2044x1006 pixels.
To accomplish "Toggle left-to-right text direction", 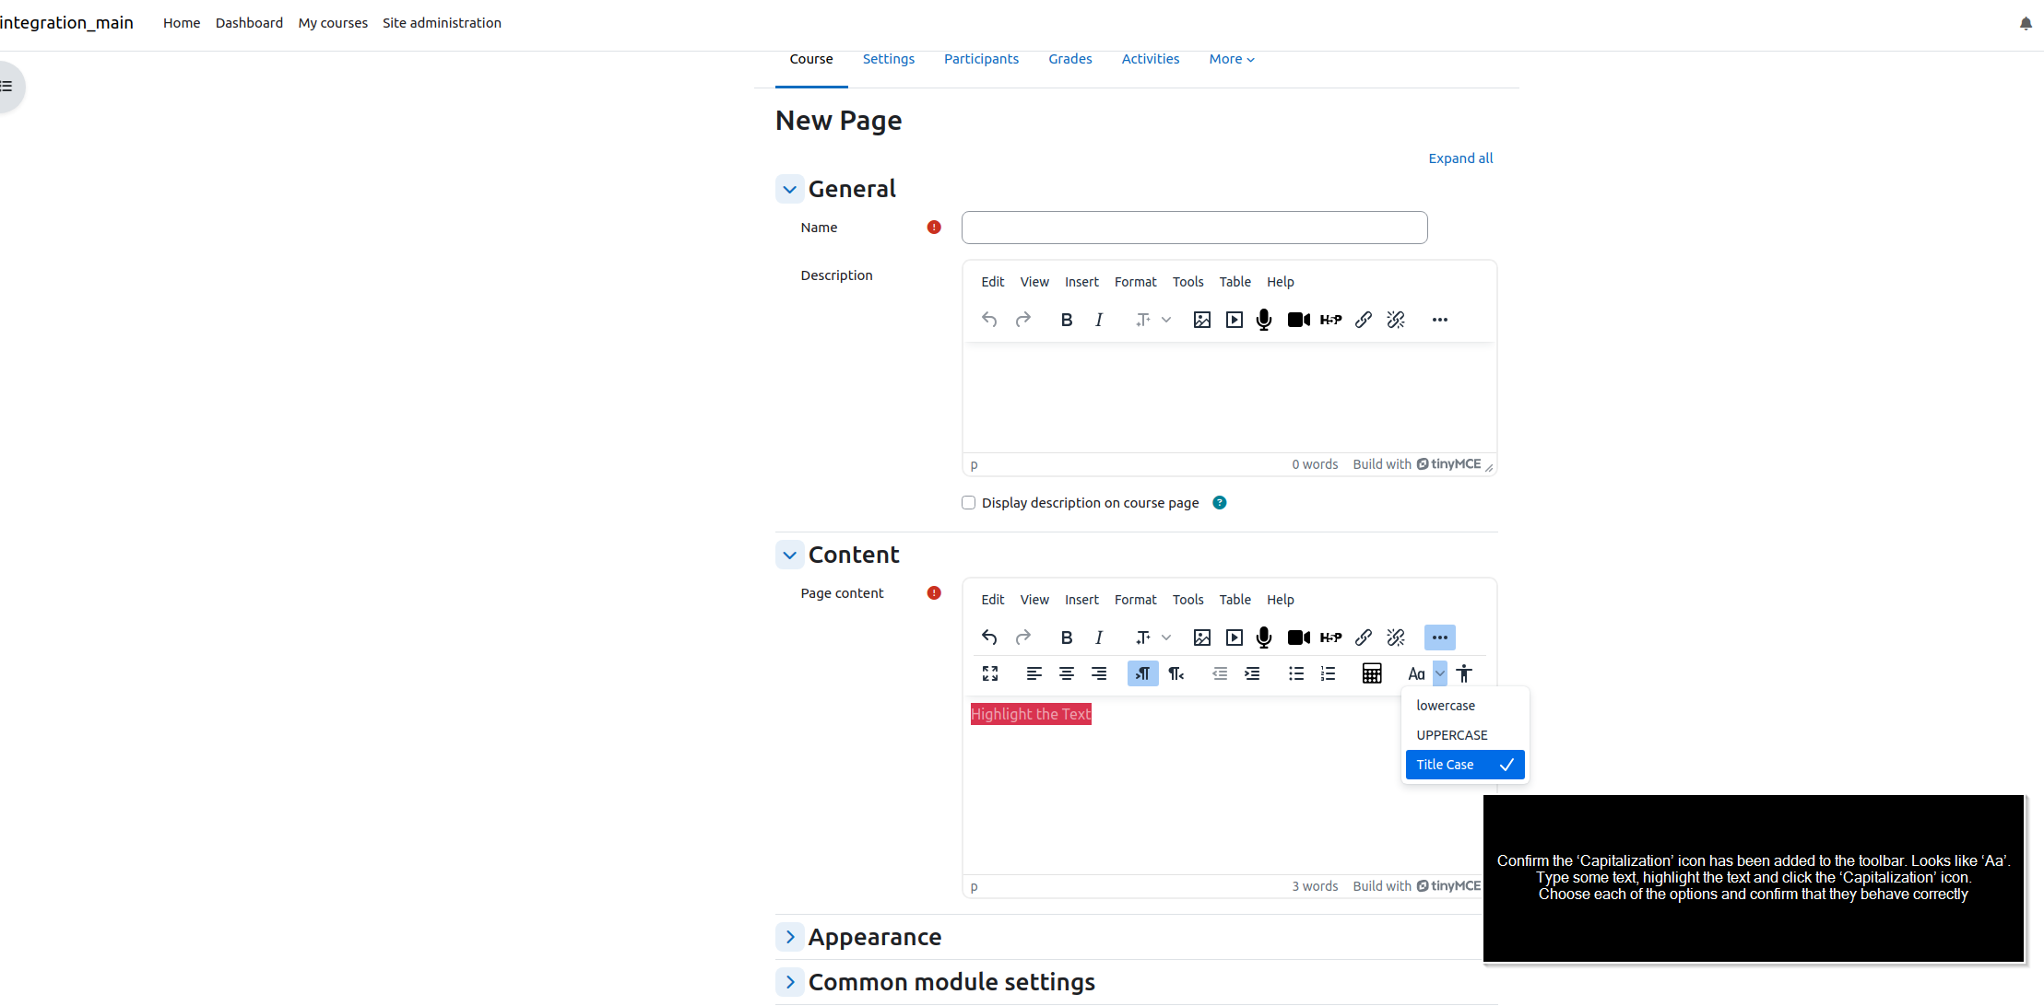I will pyautogui.click(x=1143, y=673).
